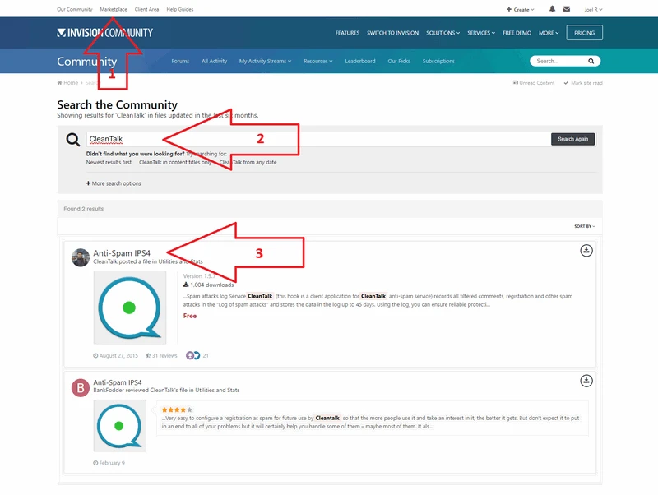The width and height of the screenshot is (658, 495).
Task: Open Help Guides top link
Action: (180, 9)
